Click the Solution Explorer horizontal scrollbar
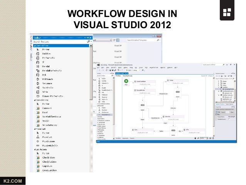 (224, 102)
